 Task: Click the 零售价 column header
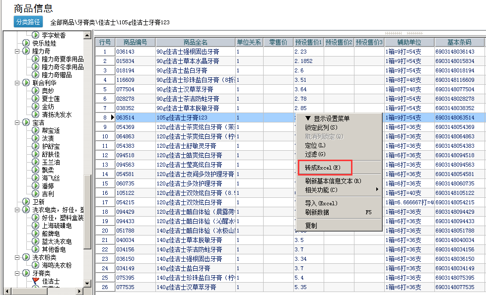pos(278,43)
